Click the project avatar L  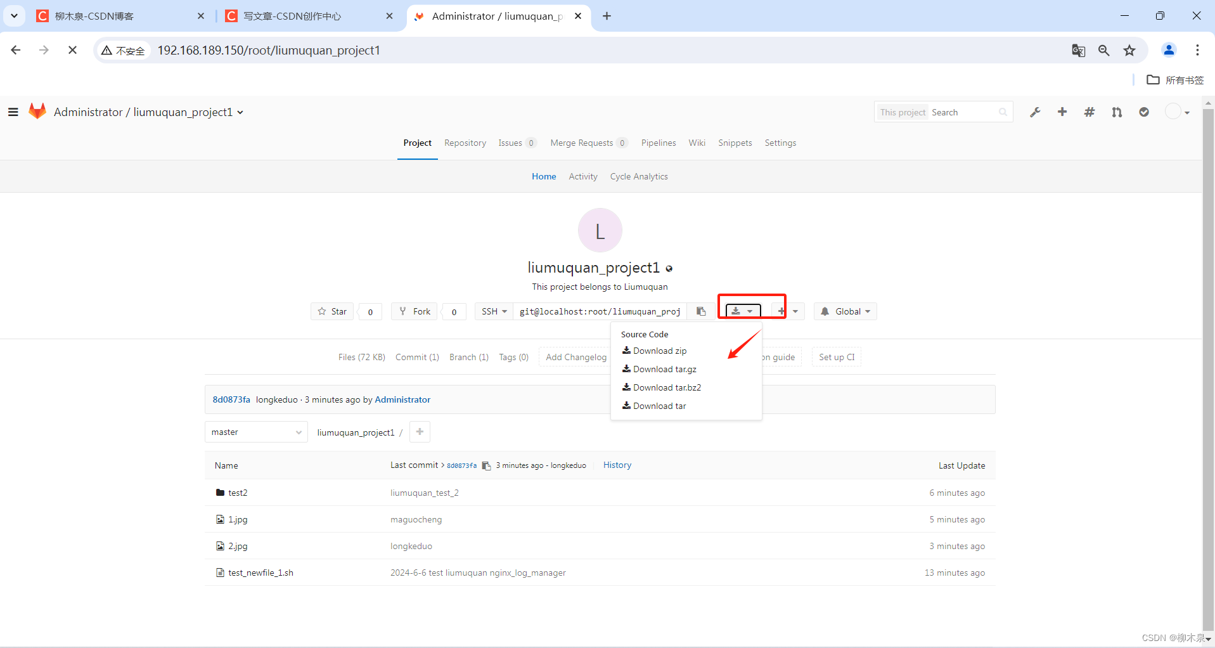click(x=600, y=230)
